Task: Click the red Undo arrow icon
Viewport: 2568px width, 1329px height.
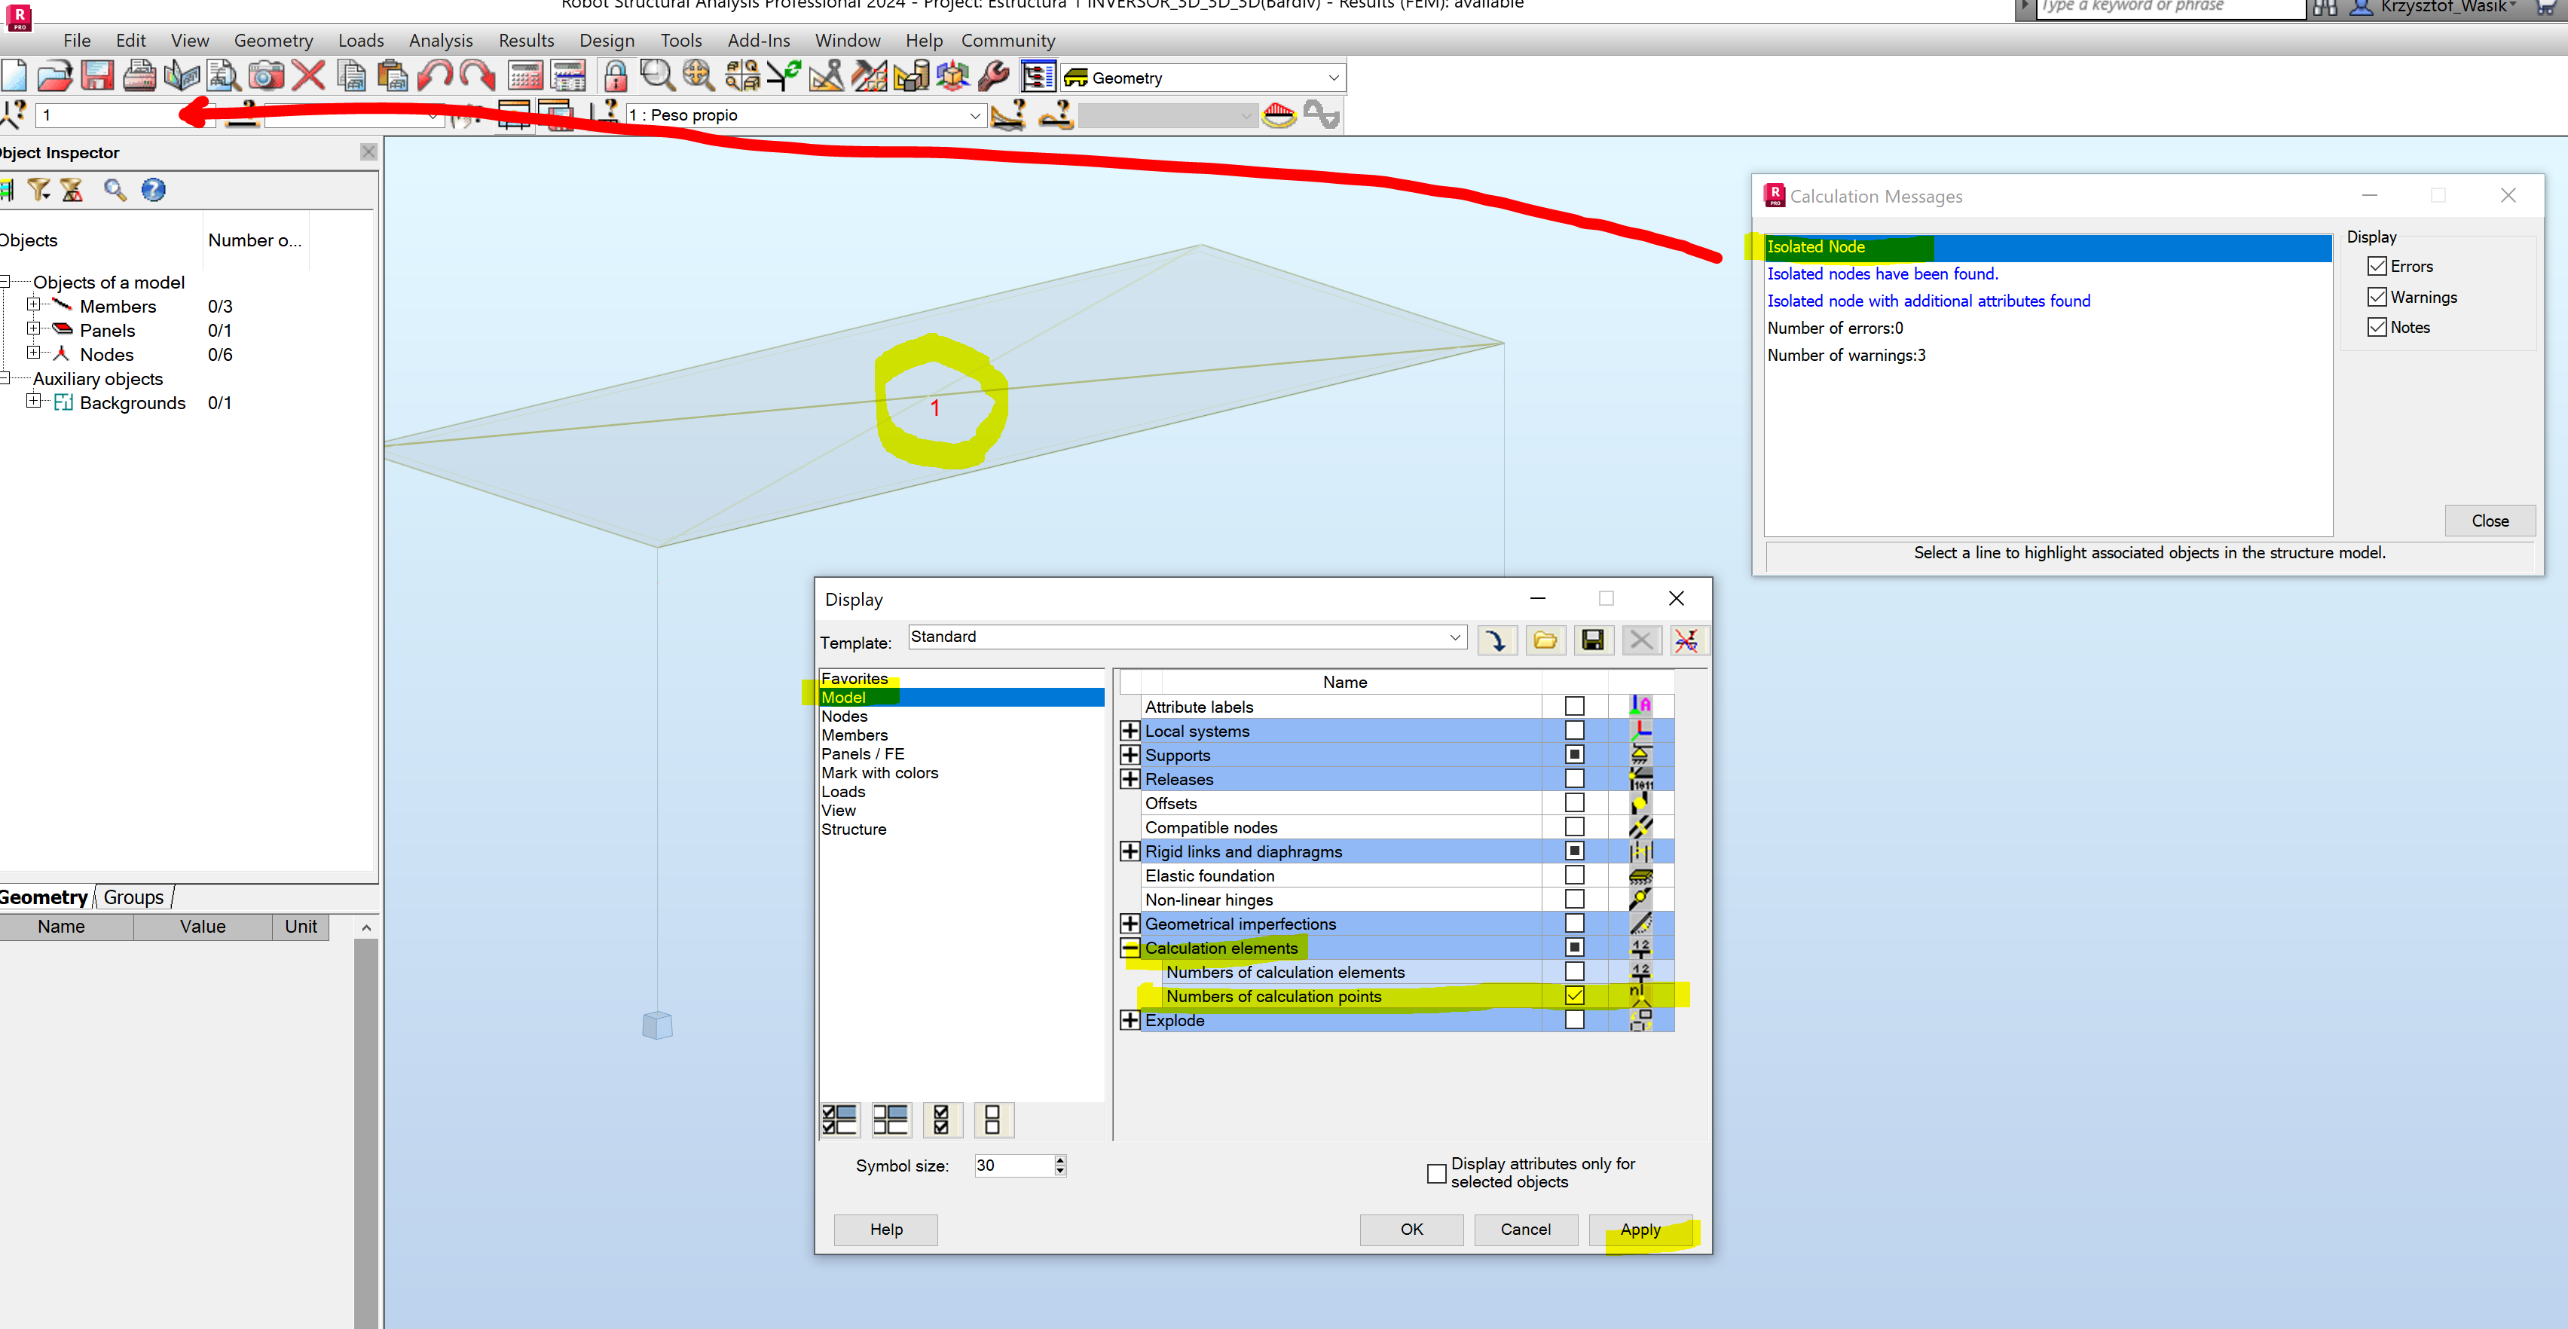Action: click(435, 76)
